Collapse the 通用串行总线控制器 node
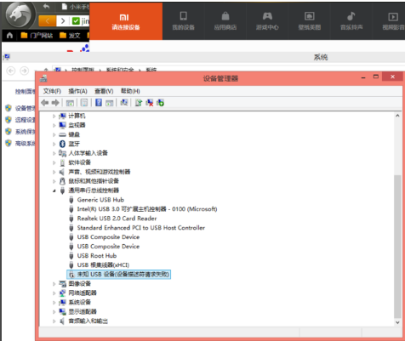 click(54, 190)
